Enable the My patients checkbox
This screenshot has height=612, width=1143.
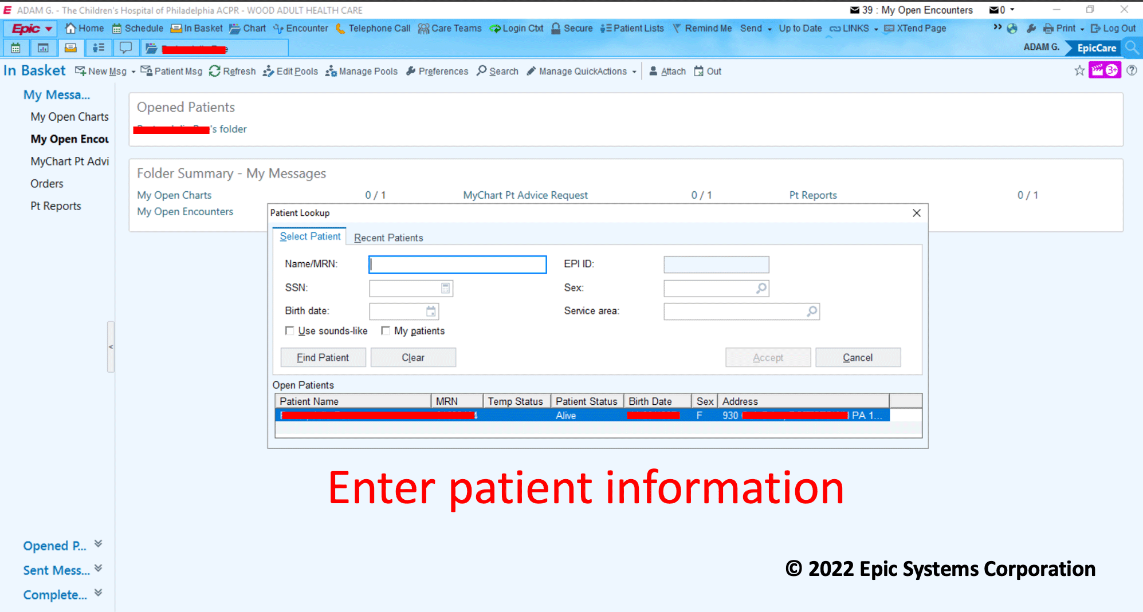click(386, 331)
